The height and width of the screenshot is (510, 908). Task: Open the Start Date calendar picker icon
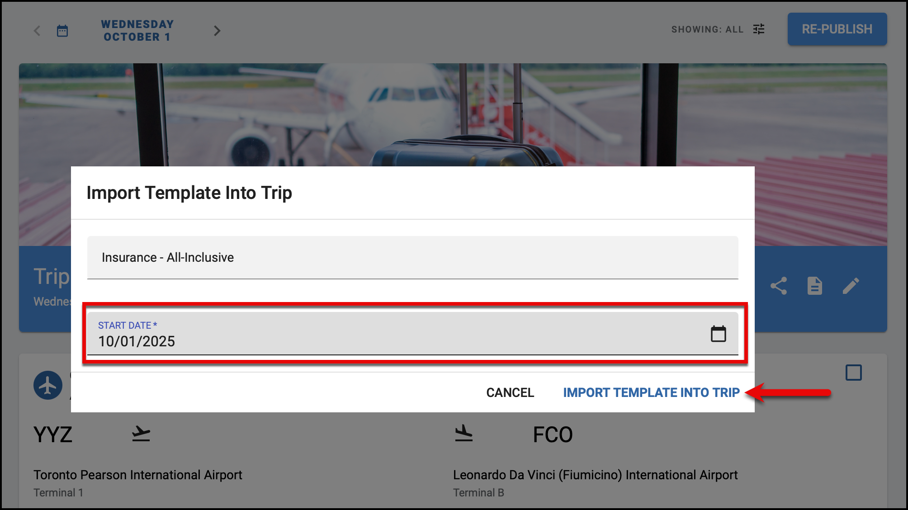[x=718, y=334]
